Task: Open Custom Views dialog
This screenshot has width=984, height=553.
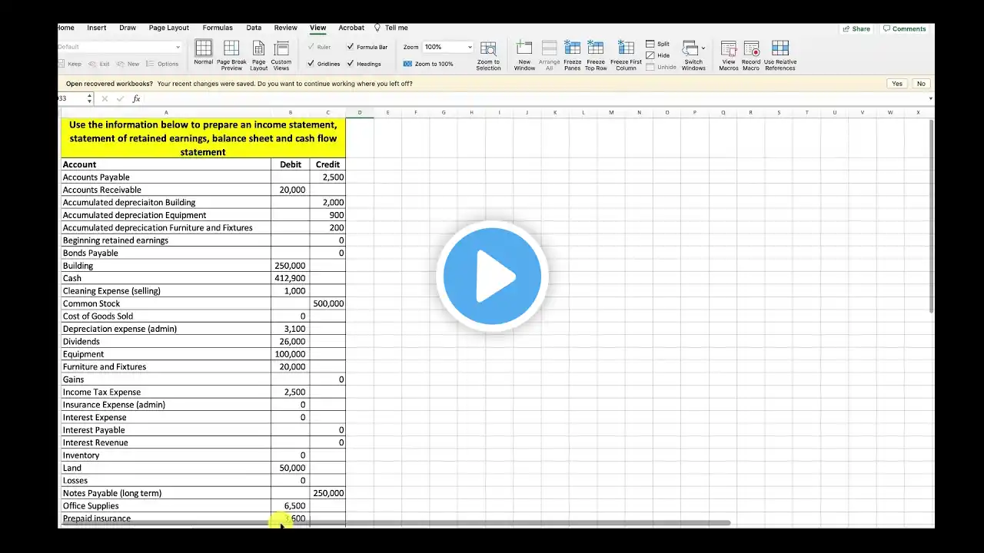Action: coord(281,55)
